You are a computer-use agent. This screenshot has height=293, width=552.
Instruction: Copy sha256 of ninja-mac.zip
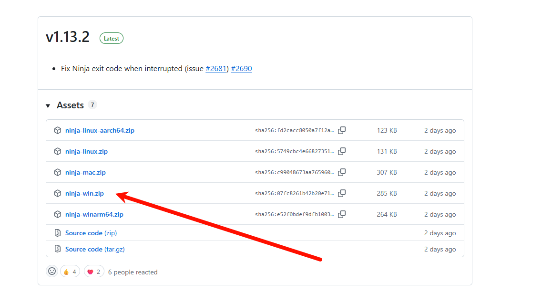click(342, 172)
